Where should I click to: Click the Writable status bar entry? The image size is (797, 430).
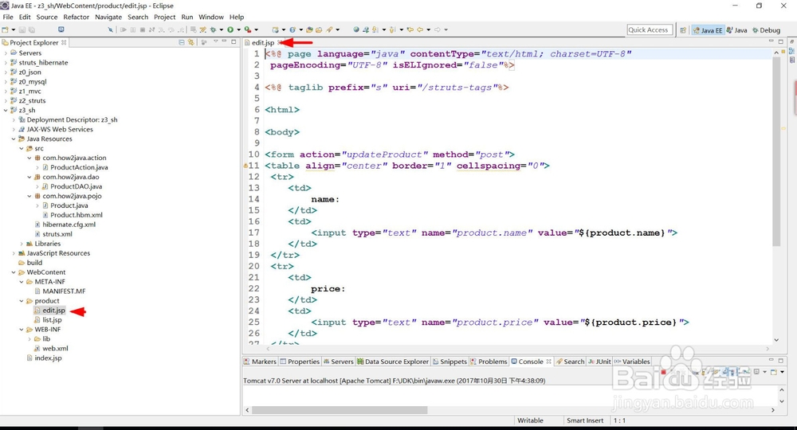tap(530, 420)
